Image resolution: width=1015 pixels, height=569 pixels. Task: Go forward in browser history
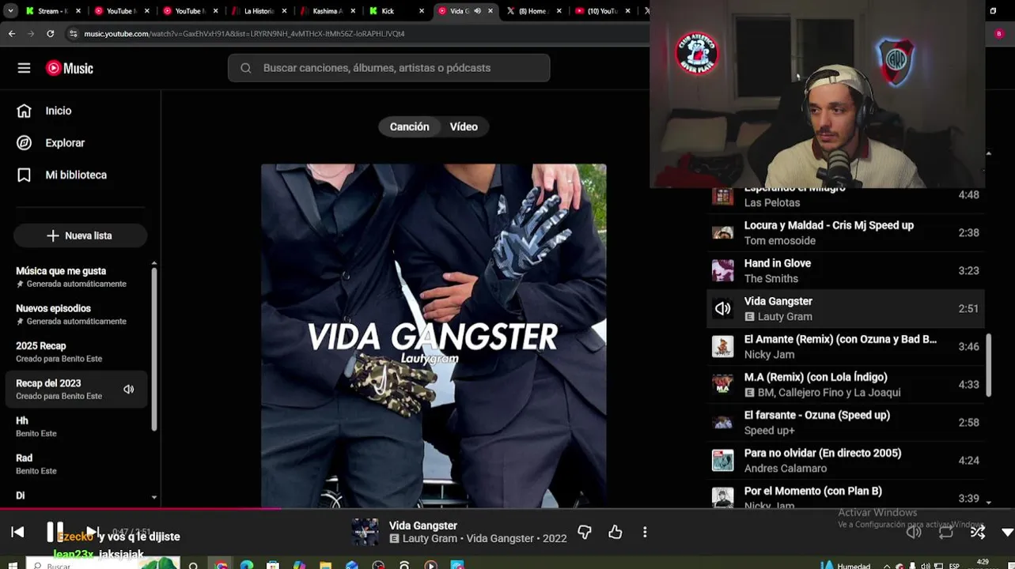(x=31, y=34)
